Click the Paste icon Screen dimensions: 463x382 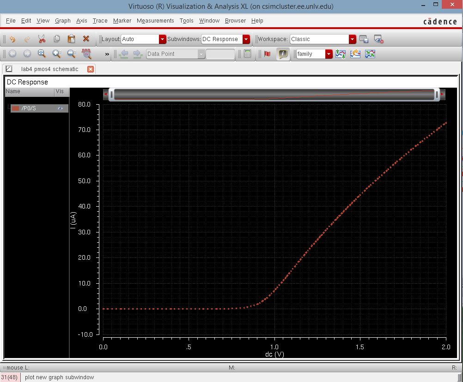coord(71,39)
